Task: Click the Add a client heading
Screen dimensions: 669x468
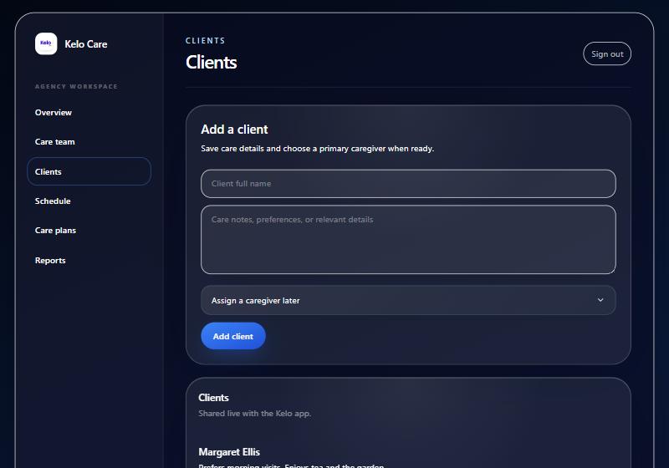Action: pos(234,130)
